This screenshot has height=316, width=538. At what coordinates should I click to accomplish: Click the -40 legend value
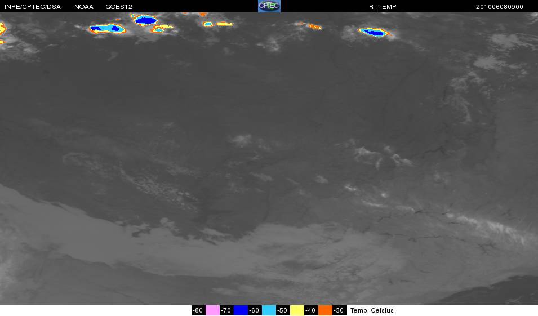click(311, 310)
